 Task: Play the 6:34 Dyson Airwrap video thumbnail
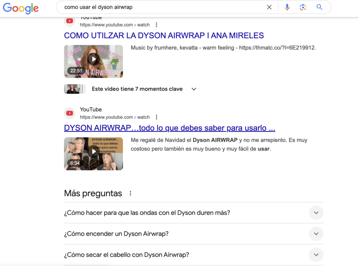[x=93, y=154]
